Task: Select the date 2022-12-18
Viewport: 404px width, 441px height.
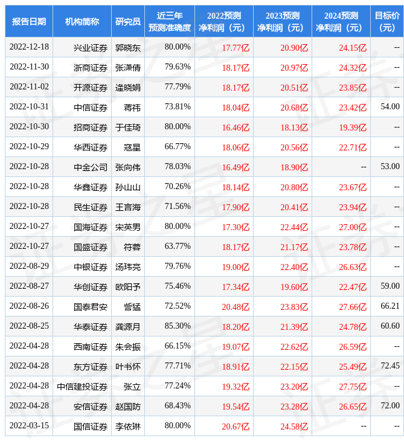Action: tap(29, 47)
